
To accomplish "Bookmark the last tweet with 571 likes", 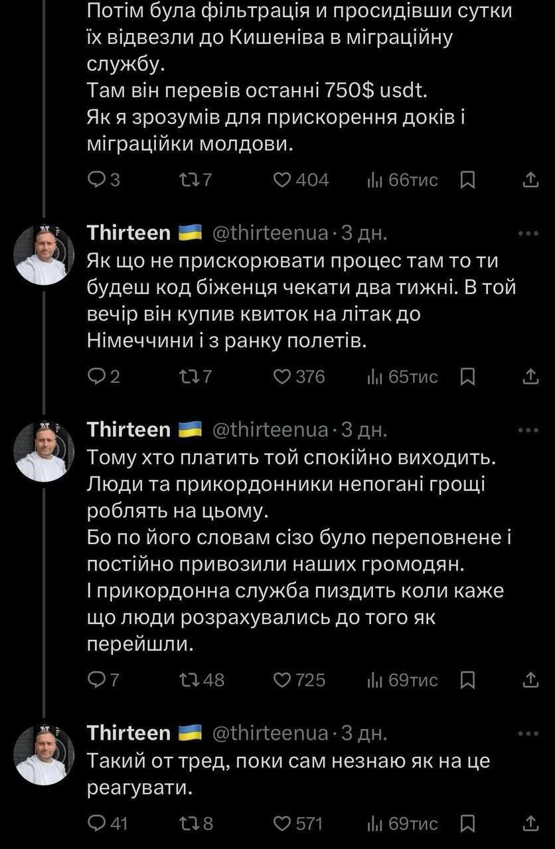I will click(467, 824).
